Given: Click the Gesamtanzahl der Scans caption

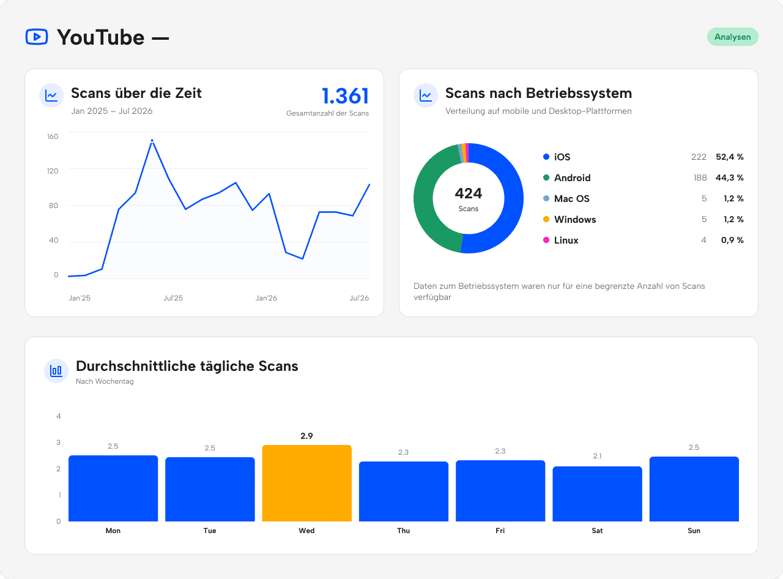Looking at the screenshot, I should pyautogui.click(x=327, y=113).
